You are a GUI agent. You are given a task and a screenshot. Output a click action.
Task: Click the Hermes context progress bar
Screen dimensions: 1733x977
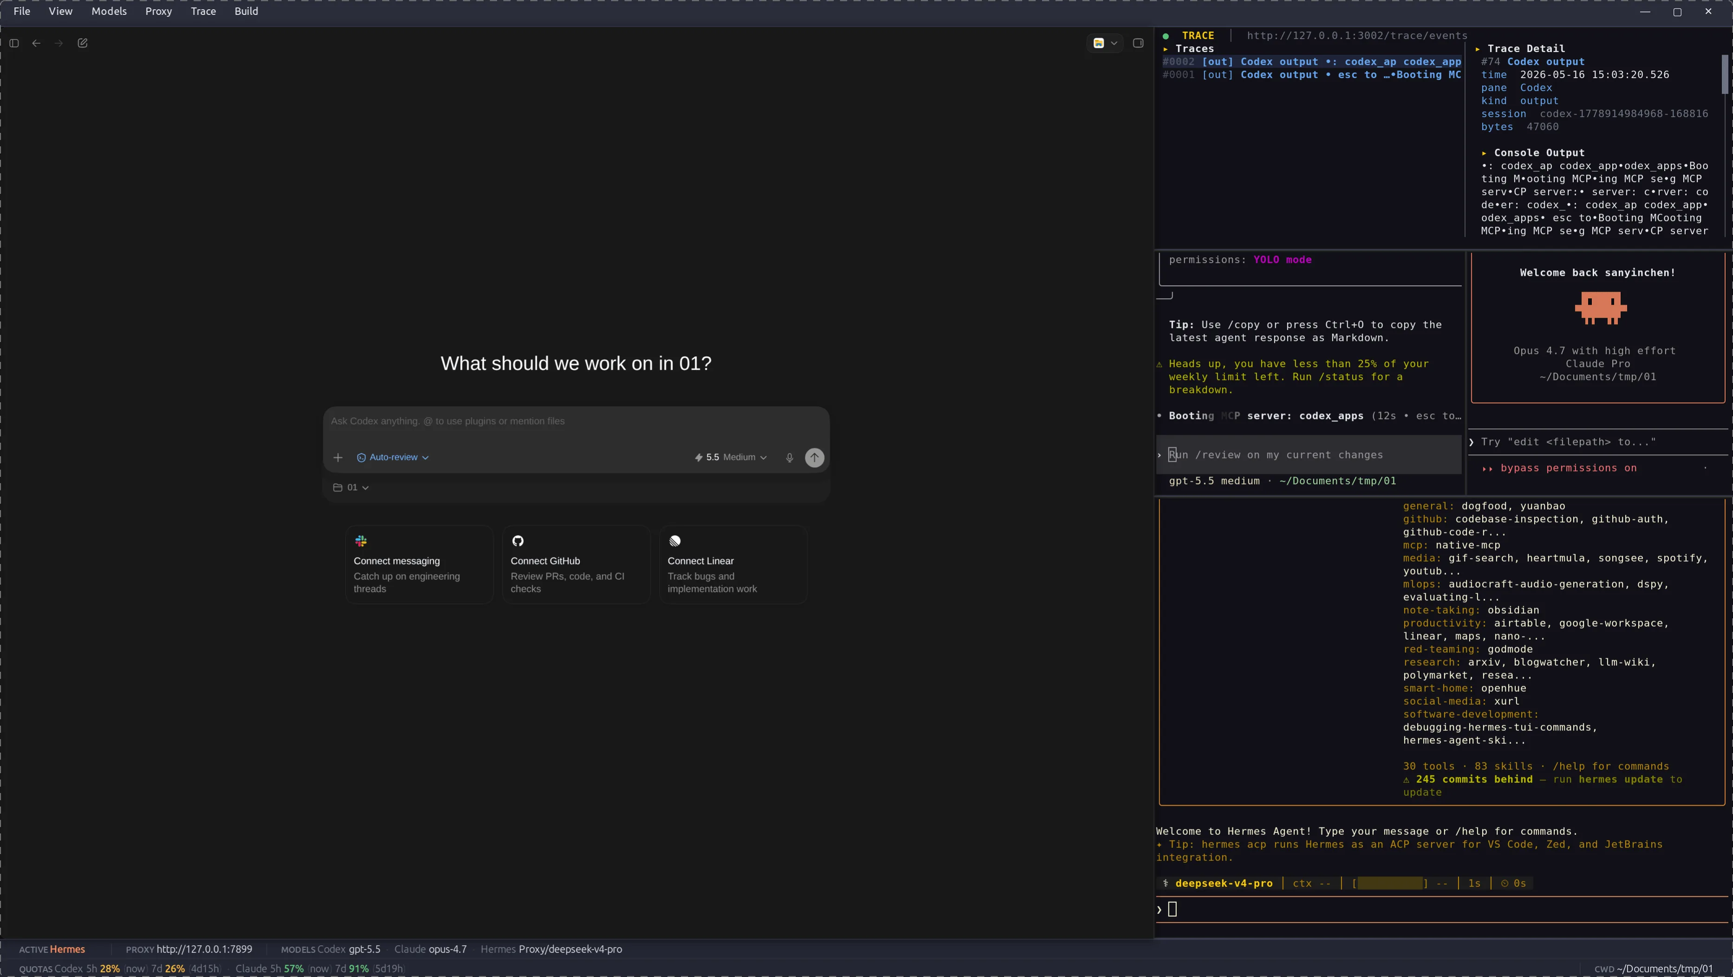(1390, 884)
